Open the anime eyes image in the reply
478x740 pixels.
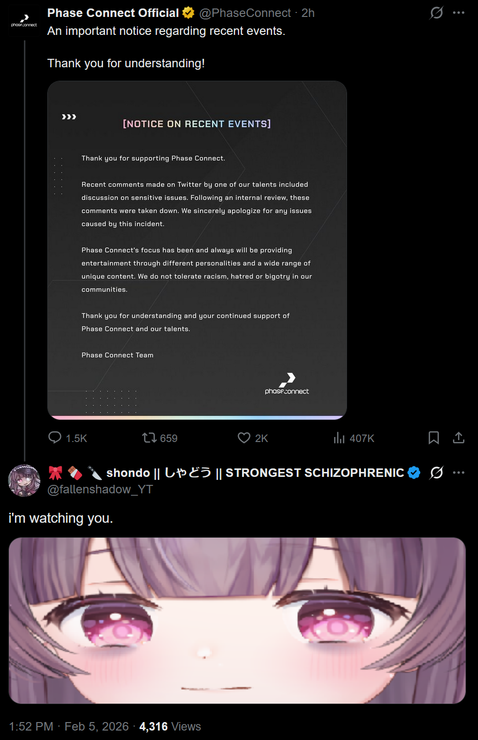click(x=237, y=620)
